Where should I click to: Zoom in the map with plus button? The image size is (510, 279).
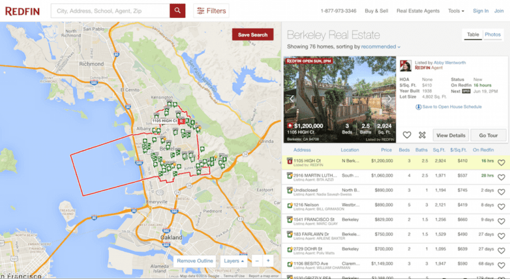point(268,261)
